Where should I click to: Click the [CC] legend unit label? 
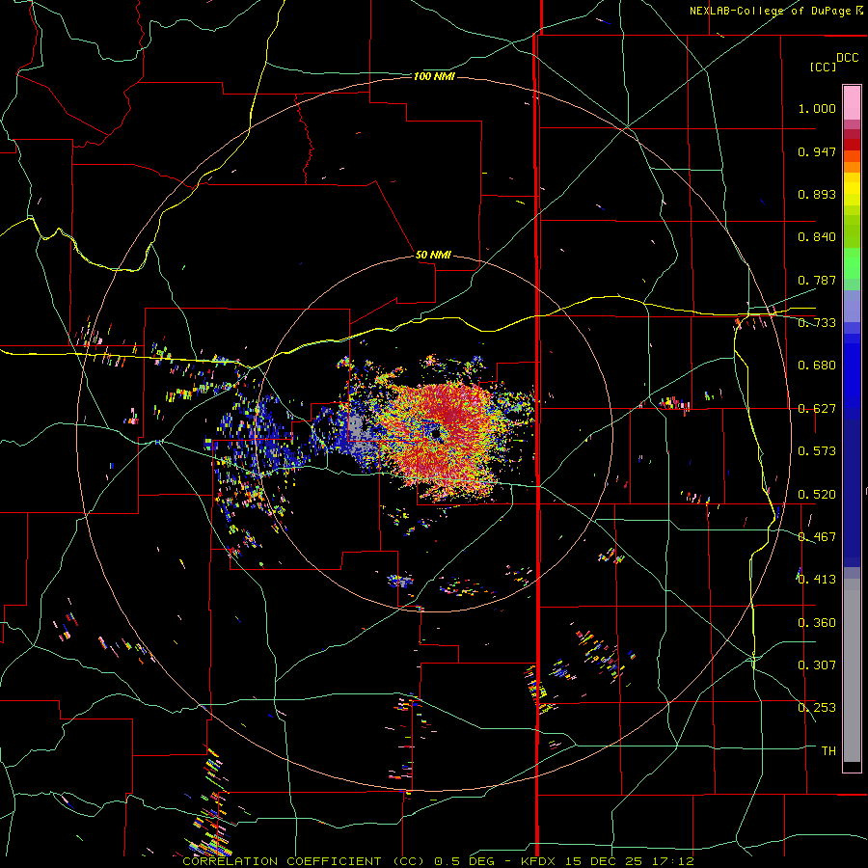point(823,67)
